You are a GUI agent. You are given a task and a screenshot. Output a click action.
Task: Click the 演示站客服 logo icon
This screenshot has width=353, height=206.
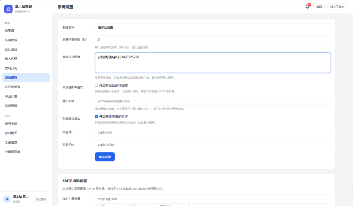point(8,9)
